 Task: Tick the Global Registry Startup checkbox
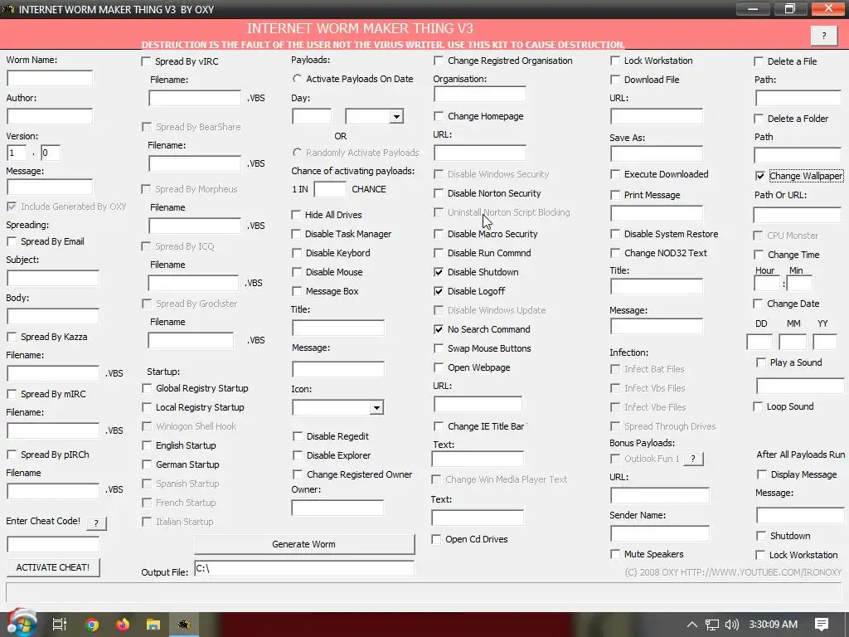[147, 388]
